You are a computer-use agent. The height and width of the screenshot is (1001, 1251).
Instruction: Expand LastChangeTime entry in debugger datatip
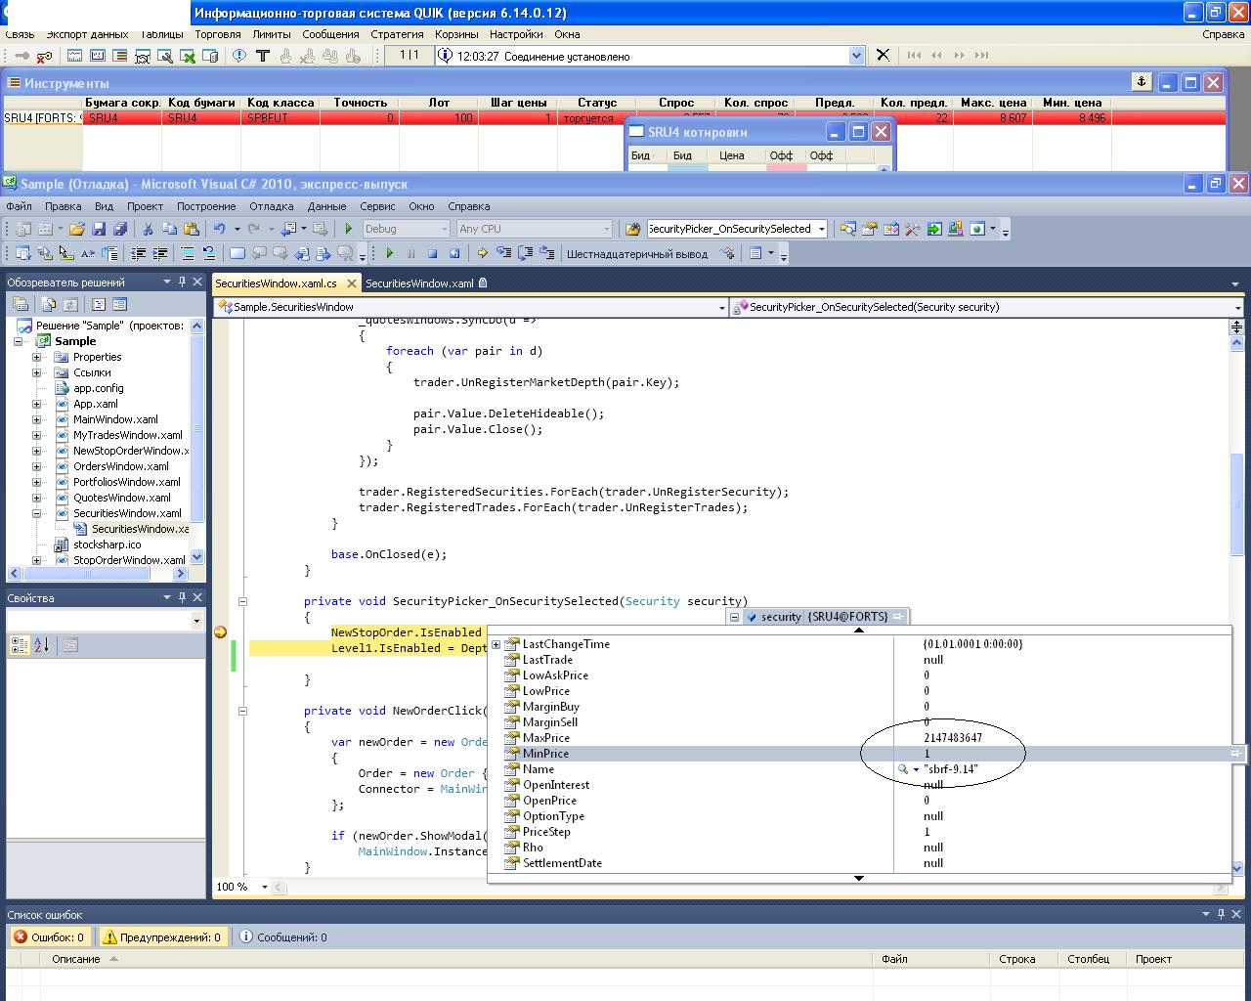[496, 644]
